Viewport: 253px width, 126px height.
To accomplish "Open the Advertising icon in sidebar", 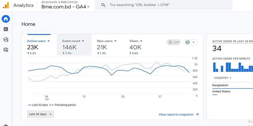I will click(6, 50).
